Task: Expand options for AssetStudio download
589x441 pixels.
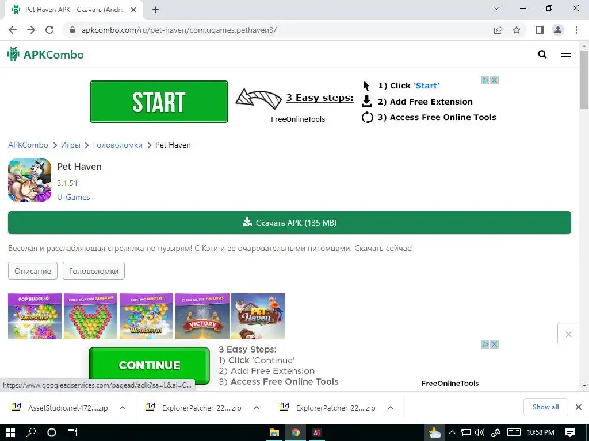Action: [123, 408]
